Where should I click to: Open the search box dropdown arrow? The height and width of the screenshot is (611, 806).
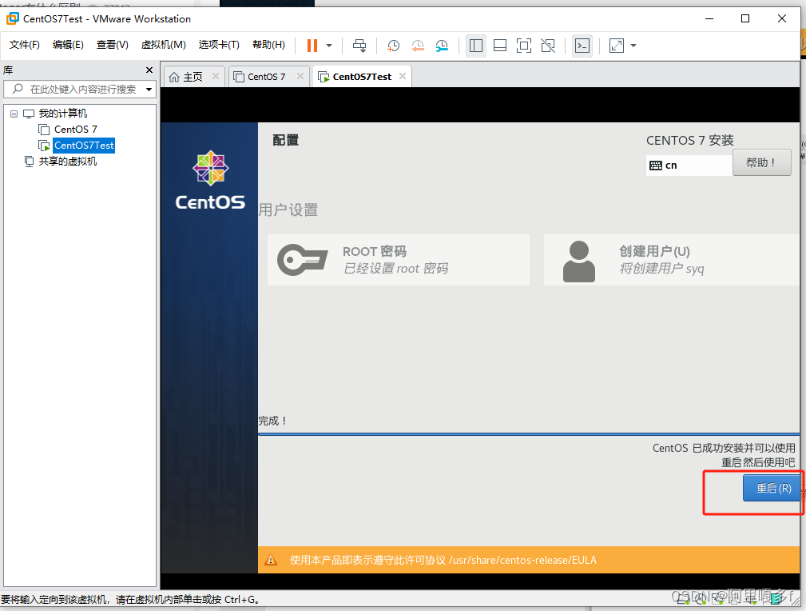pos(147,89)
